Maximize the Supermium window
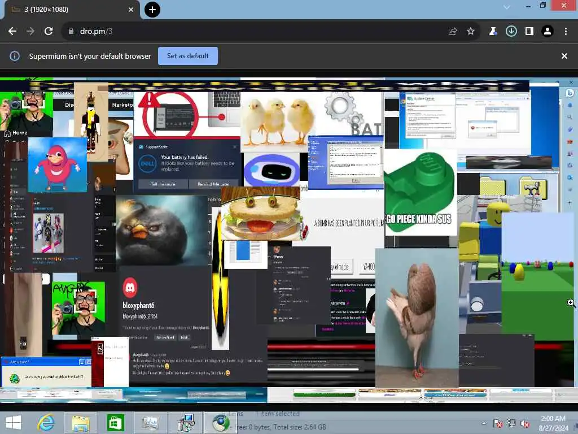 [x=542, y=6]
